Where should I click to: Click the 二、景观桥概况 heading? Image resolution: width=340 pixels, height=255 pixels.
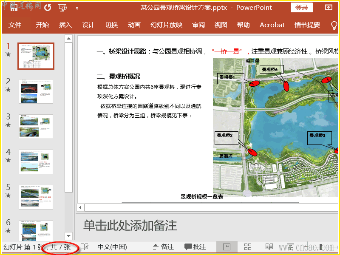(118, 76)
